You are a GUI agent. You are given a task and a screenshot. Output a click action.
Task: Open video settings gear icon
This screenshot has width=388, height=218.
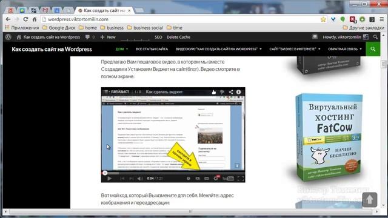coord(216,179)
